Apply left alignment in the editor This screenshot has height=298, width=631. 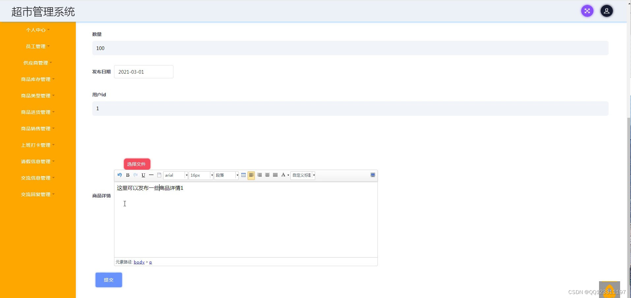tap(251, 175)
